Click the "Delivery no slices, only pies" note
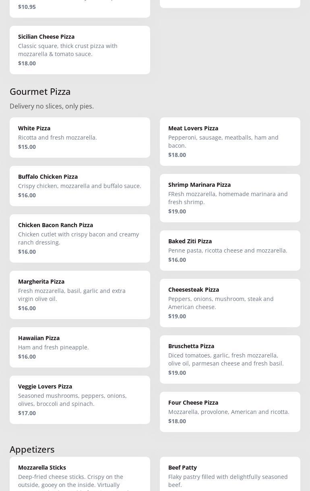 [x=52, y=106]
